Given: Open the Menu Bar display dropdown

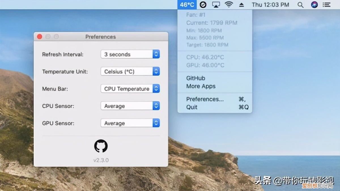Looking at the screenshot, I should (x=130, y=89).
